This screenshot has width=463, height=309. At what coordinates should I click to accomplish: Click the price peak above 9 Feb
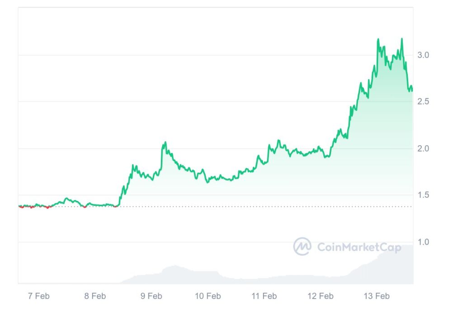[165, 143]
